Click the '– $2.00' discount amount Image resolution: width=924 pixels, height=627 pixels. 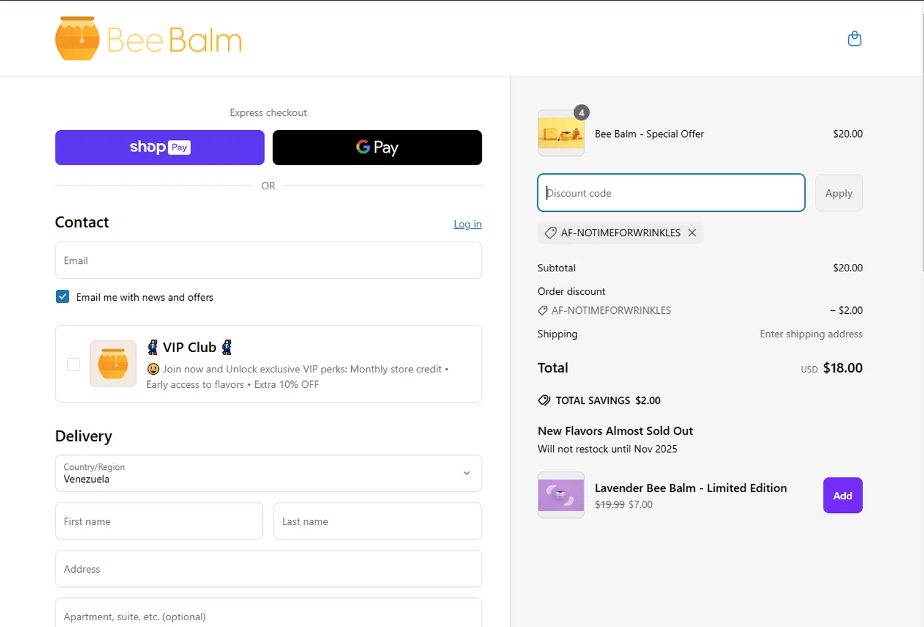(846, 311)
